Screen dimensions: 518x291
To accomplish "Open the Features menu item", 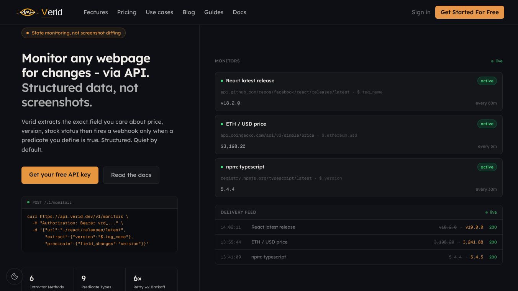I will [96, 12].
